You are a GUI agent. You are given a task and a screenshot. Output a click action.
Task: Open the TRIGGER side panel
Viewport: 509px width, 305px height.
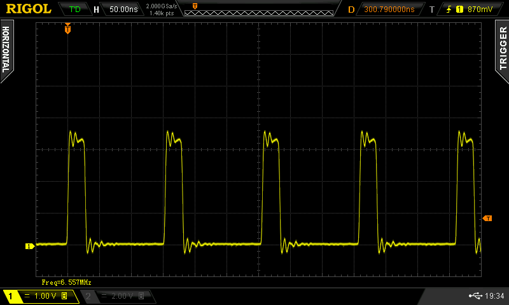tap(503, 49)
